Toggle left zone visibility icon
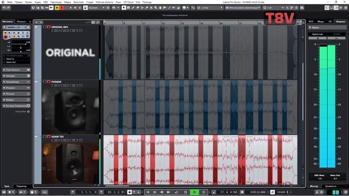 (x=327, y=8)
